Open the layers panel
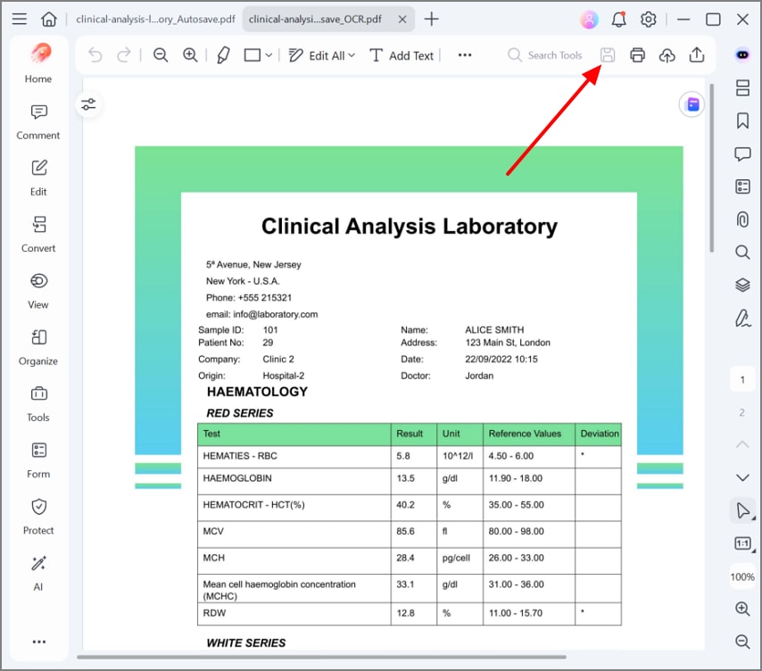The image size is (762, 671). click(x=742, y=285)
